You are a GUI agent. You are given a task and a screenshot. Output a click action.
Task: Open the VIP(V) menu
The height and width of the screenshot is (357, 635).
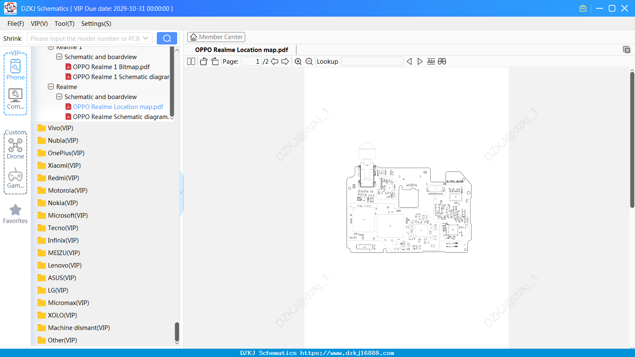click(x=39, y=24)
